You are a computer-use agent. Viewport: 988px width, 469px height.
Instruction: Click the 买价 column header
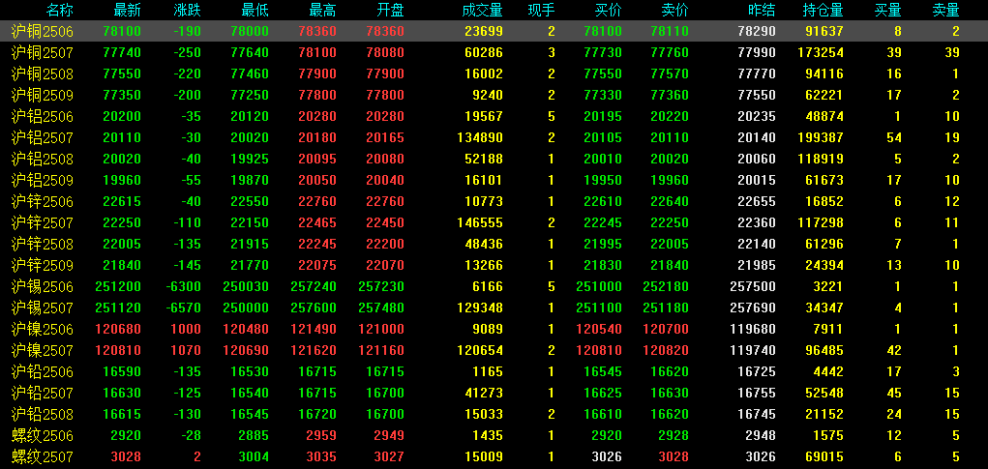(608, 10)
